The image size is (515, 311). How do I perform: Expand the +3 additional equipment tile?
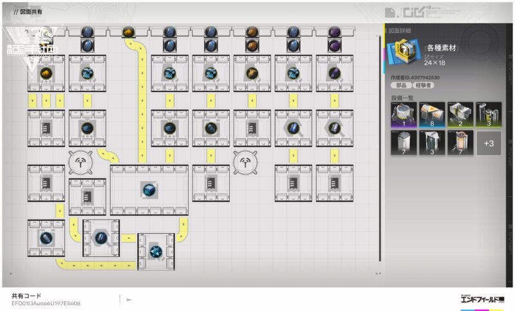tap(489, 143)
